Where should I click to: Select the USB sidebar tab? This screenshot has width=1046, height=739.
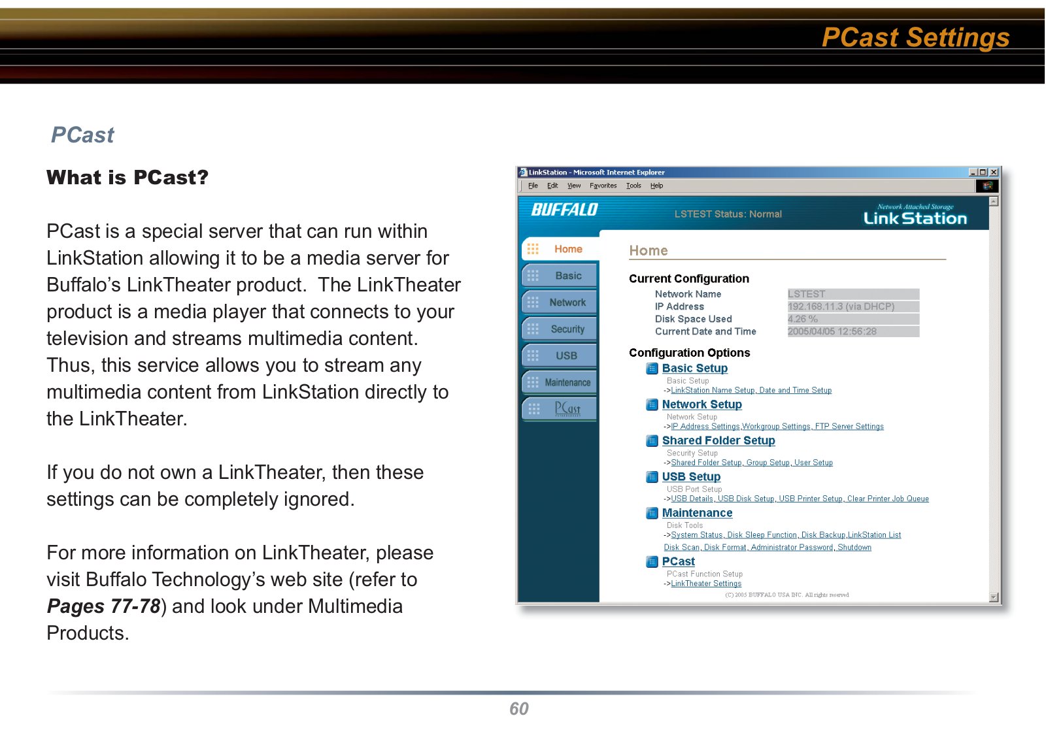coord(560,355)
